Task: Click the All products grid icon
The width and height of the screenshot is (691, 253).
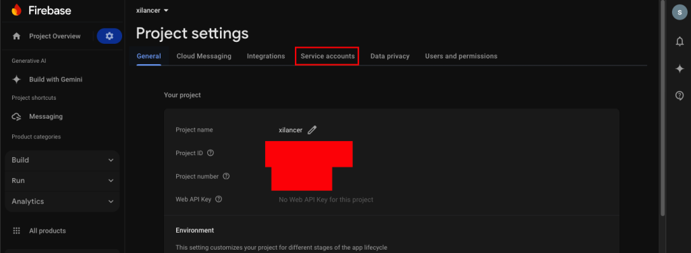Action: tap(17, 231)
